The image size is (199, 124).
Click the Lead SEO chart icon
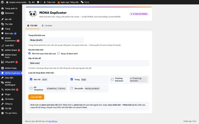[2, 45]
